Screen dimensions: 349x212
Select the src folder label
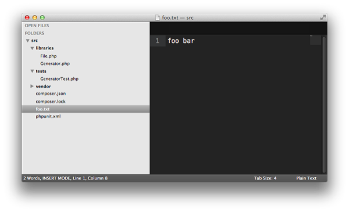coord(34,41)
